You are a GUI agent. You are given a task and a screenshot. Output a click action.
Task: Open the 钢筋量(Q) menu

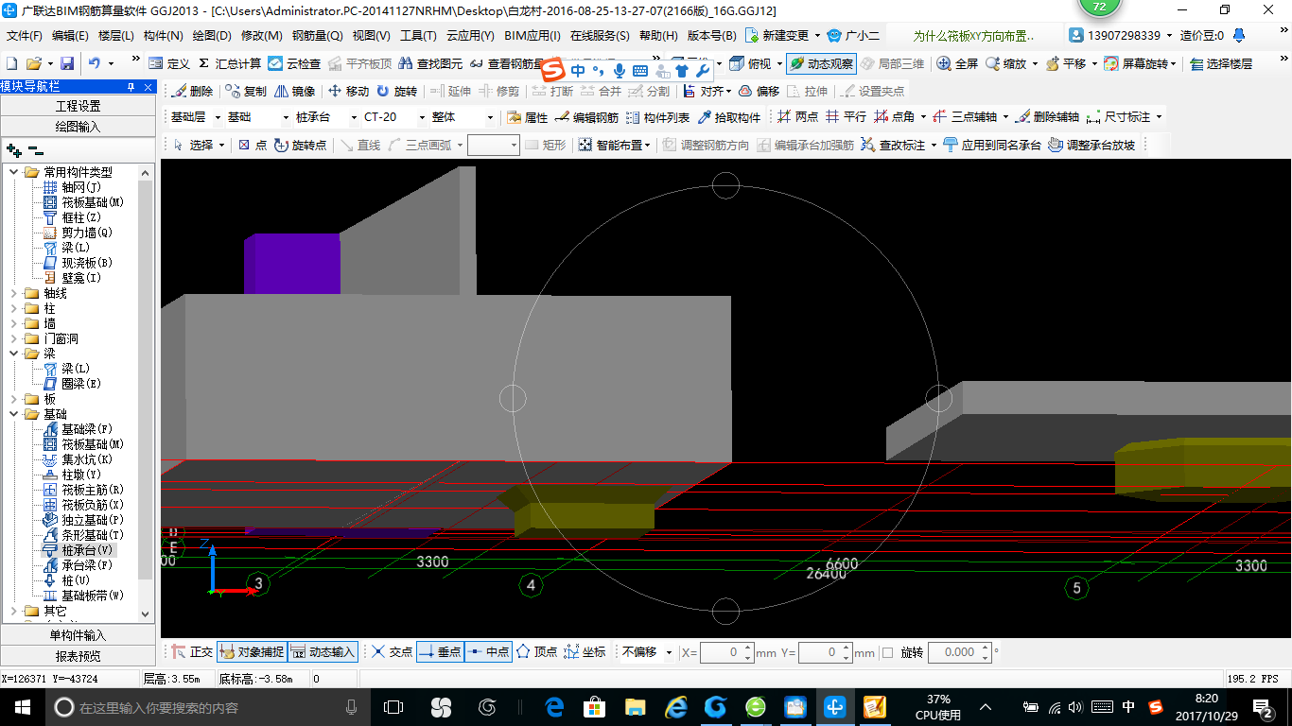coord(317,36)
